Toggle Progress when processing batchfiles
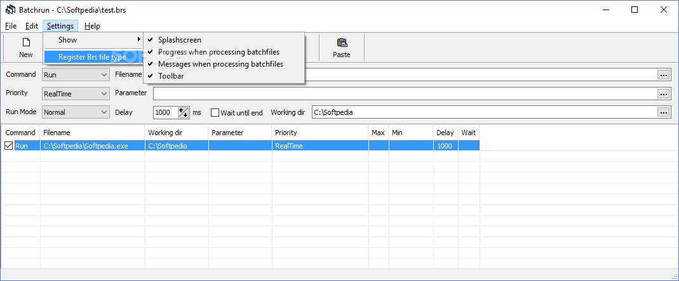The image size is (679, 281). tap(224, 52)
